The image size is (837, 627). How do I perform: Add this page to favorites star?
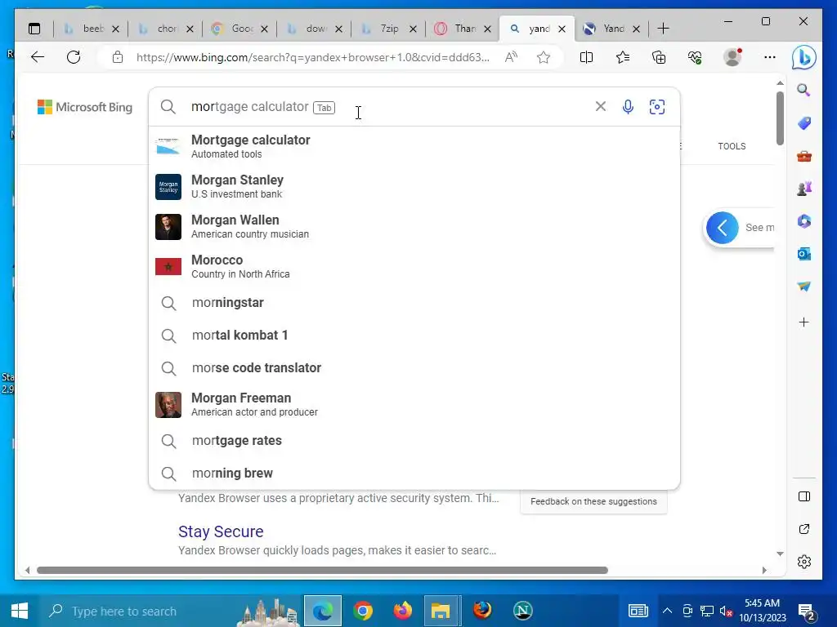544,57
